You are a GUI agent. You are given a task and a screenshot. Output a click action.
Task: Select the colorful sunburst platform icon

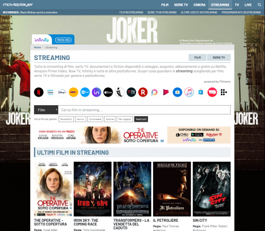pos(155,92)
